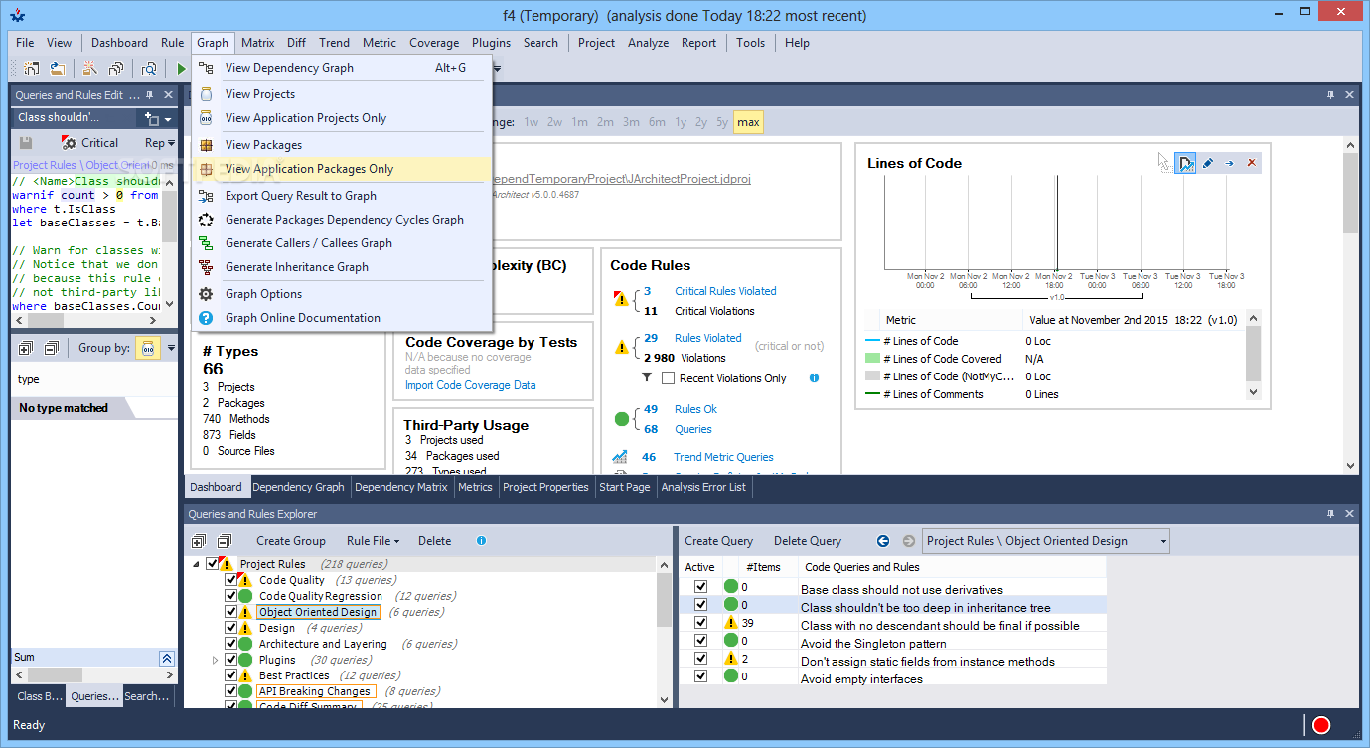Click the back navigation arrow beside Delete Query
The height and width of the screenshot is (748, 1370).
point(883,541)
